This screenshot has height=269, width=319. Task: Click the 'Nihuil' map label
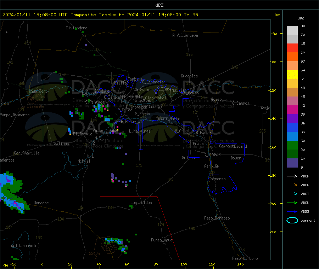[x=84, y=161]
